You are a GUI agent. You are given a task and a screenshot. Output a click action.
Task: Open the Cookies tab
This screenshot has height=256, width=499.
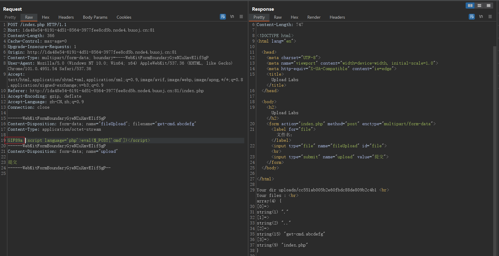click(x=124, y=17)
